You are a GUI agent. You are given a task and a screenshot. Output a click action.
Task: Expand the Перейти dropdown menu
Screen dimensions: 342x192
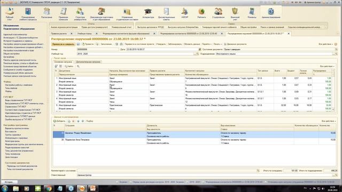[x=207, y=44]
